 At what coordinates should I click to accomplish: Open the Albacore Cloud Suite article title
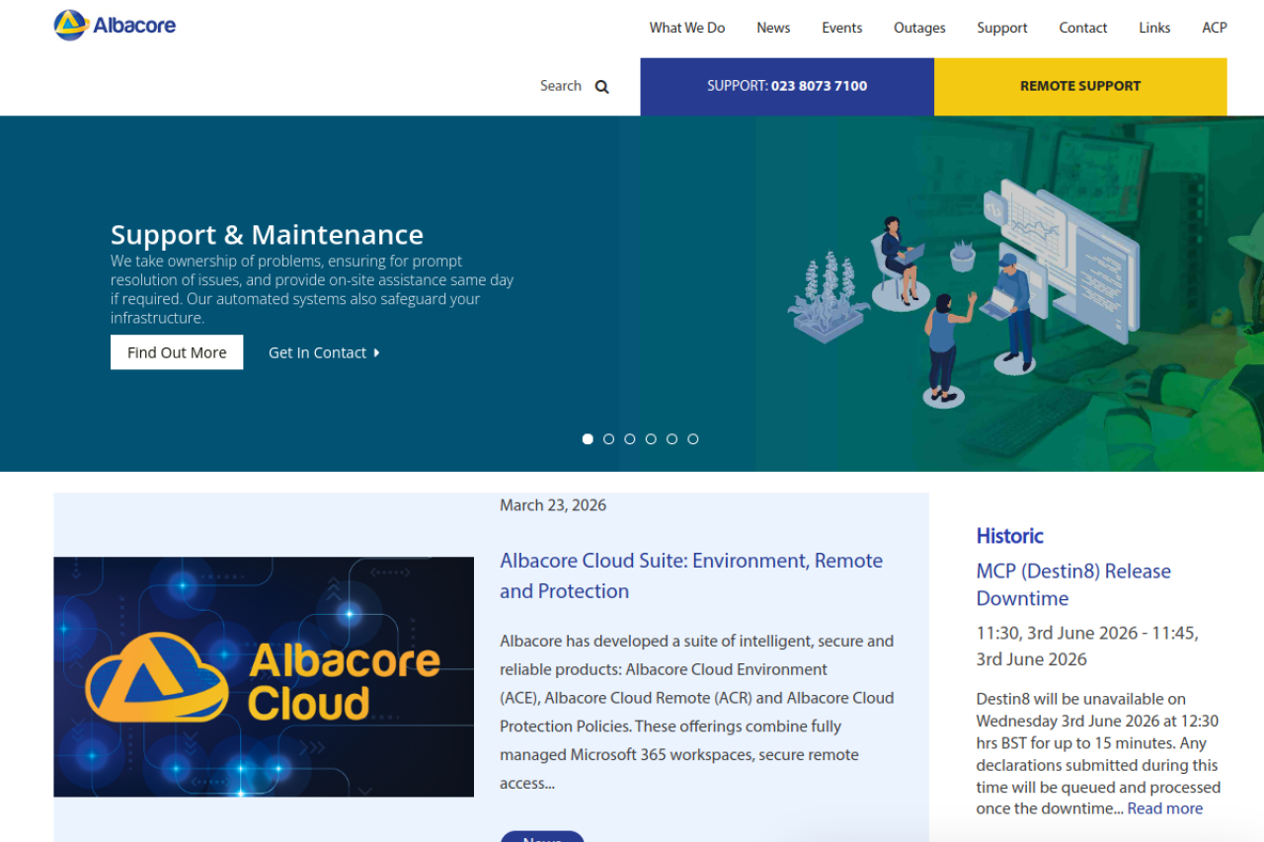point(691,575)
